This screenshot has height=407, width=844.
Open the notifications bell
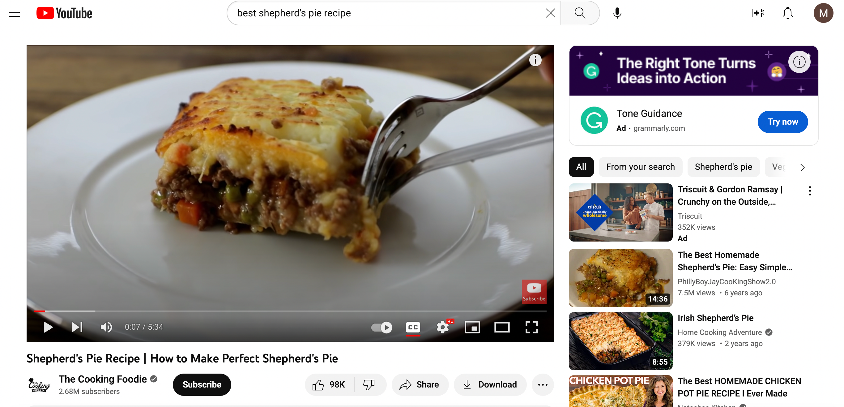(x=787, y=13)
